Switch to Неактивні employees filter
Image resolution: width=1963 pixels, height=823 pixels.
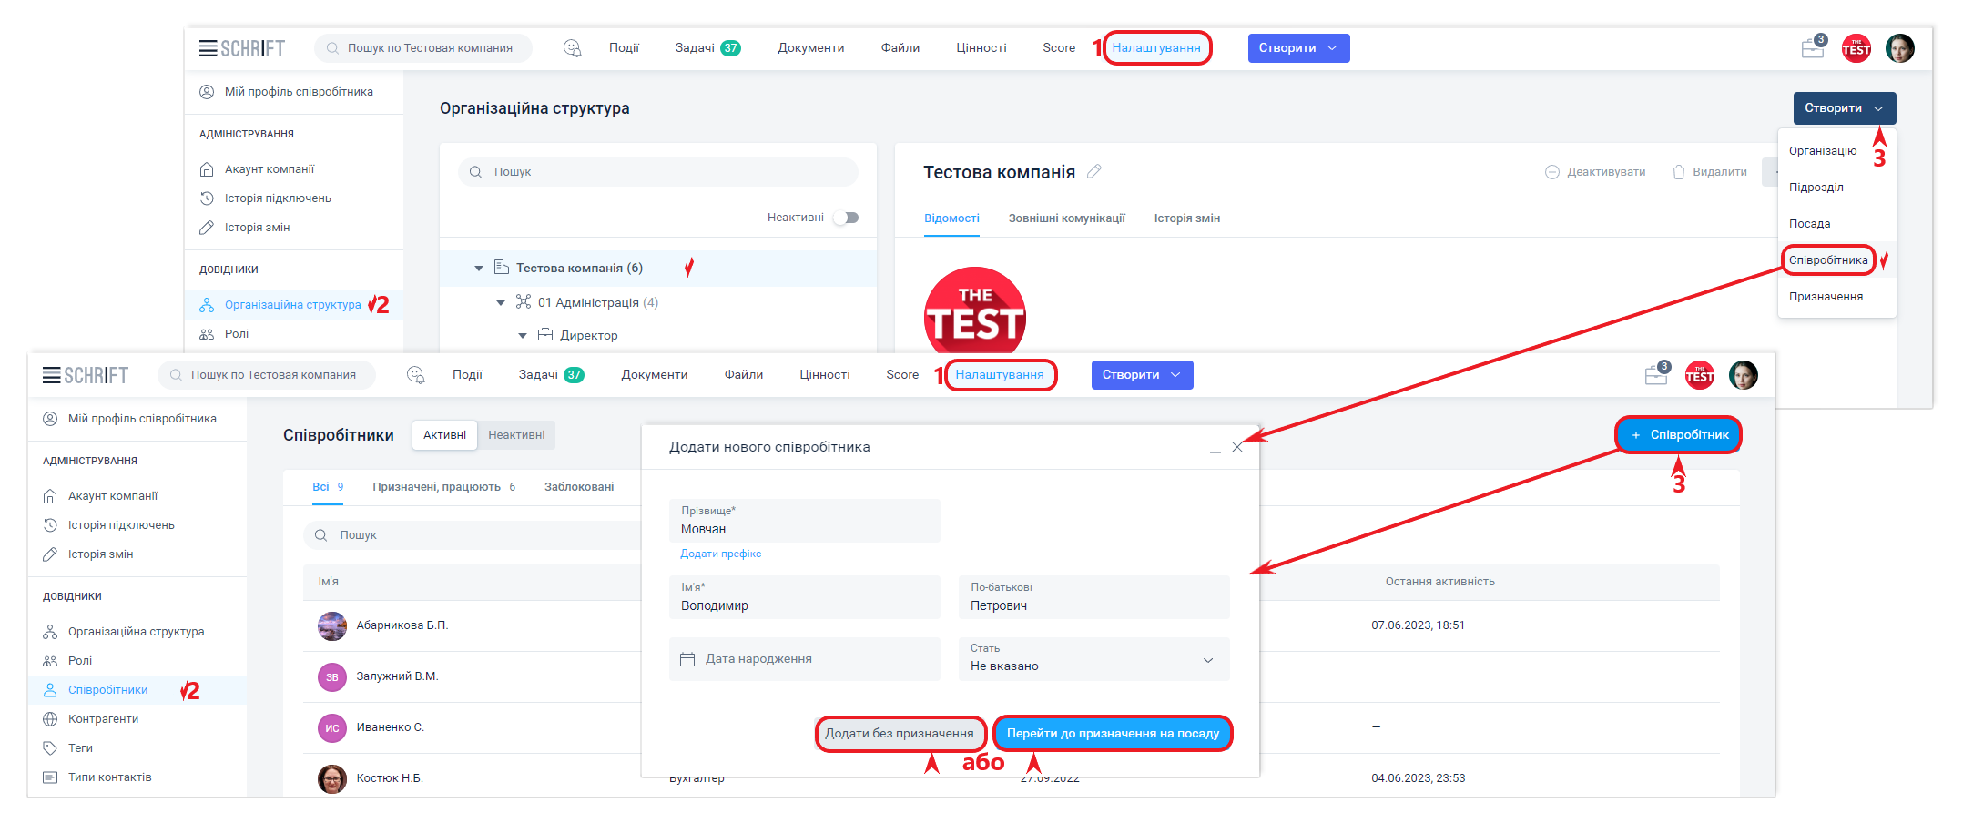coord(516,435)
